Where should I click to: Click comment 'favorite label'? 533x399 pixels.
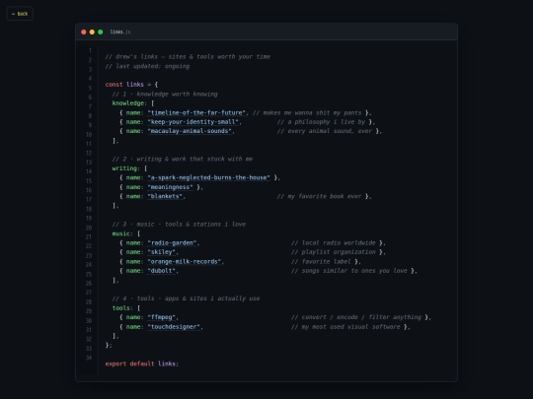321,262
